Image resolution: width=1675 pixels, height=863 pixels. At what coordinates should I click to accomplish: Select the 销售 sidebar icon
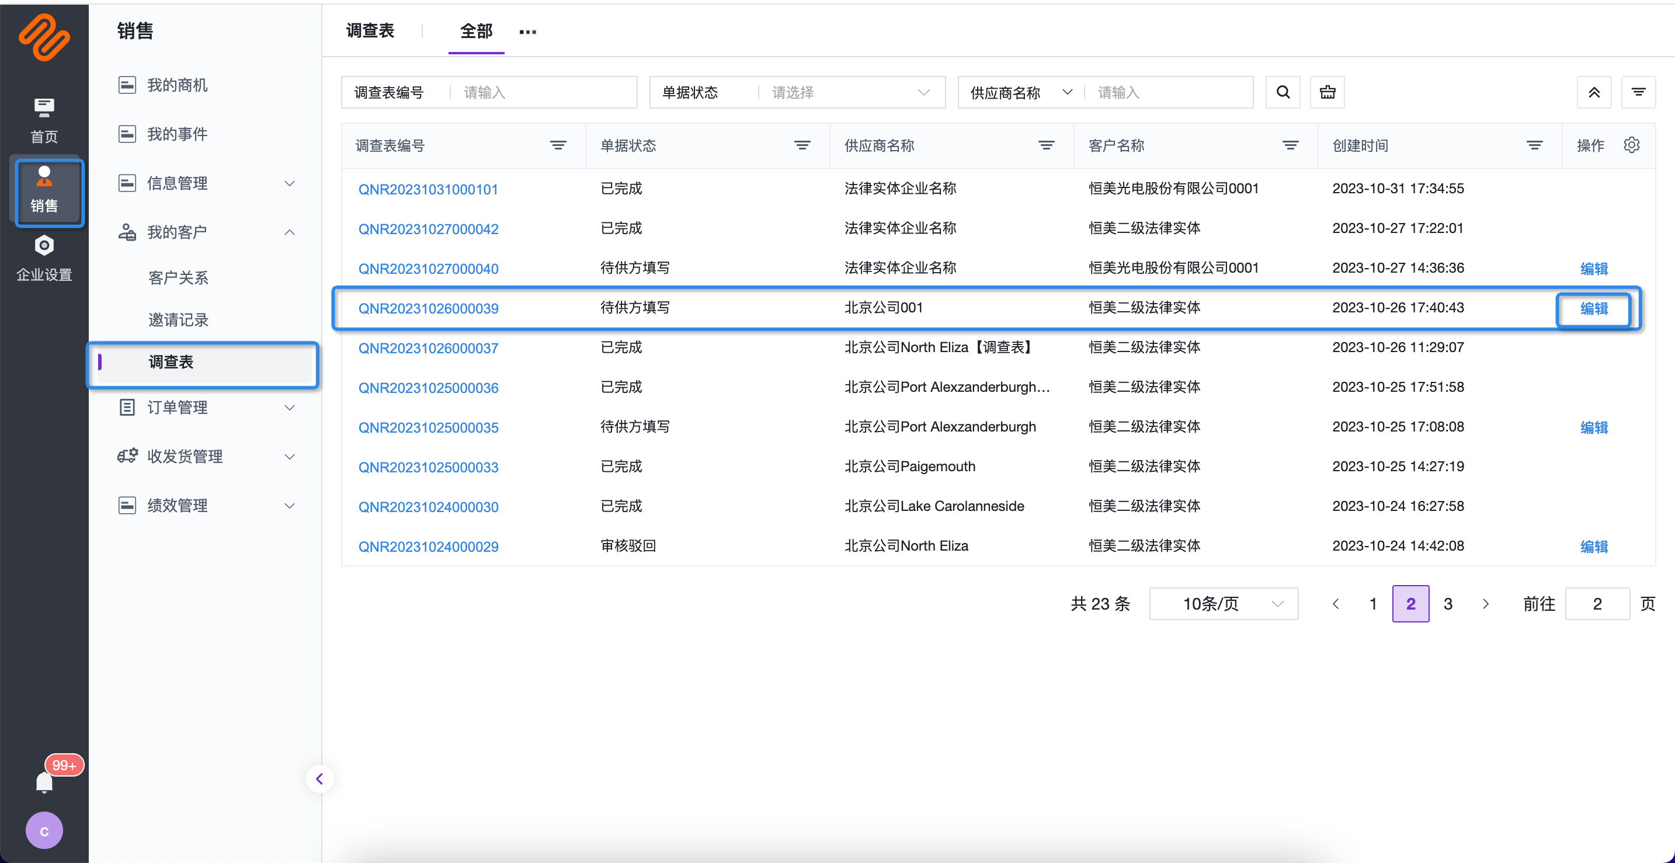point(44,190)
